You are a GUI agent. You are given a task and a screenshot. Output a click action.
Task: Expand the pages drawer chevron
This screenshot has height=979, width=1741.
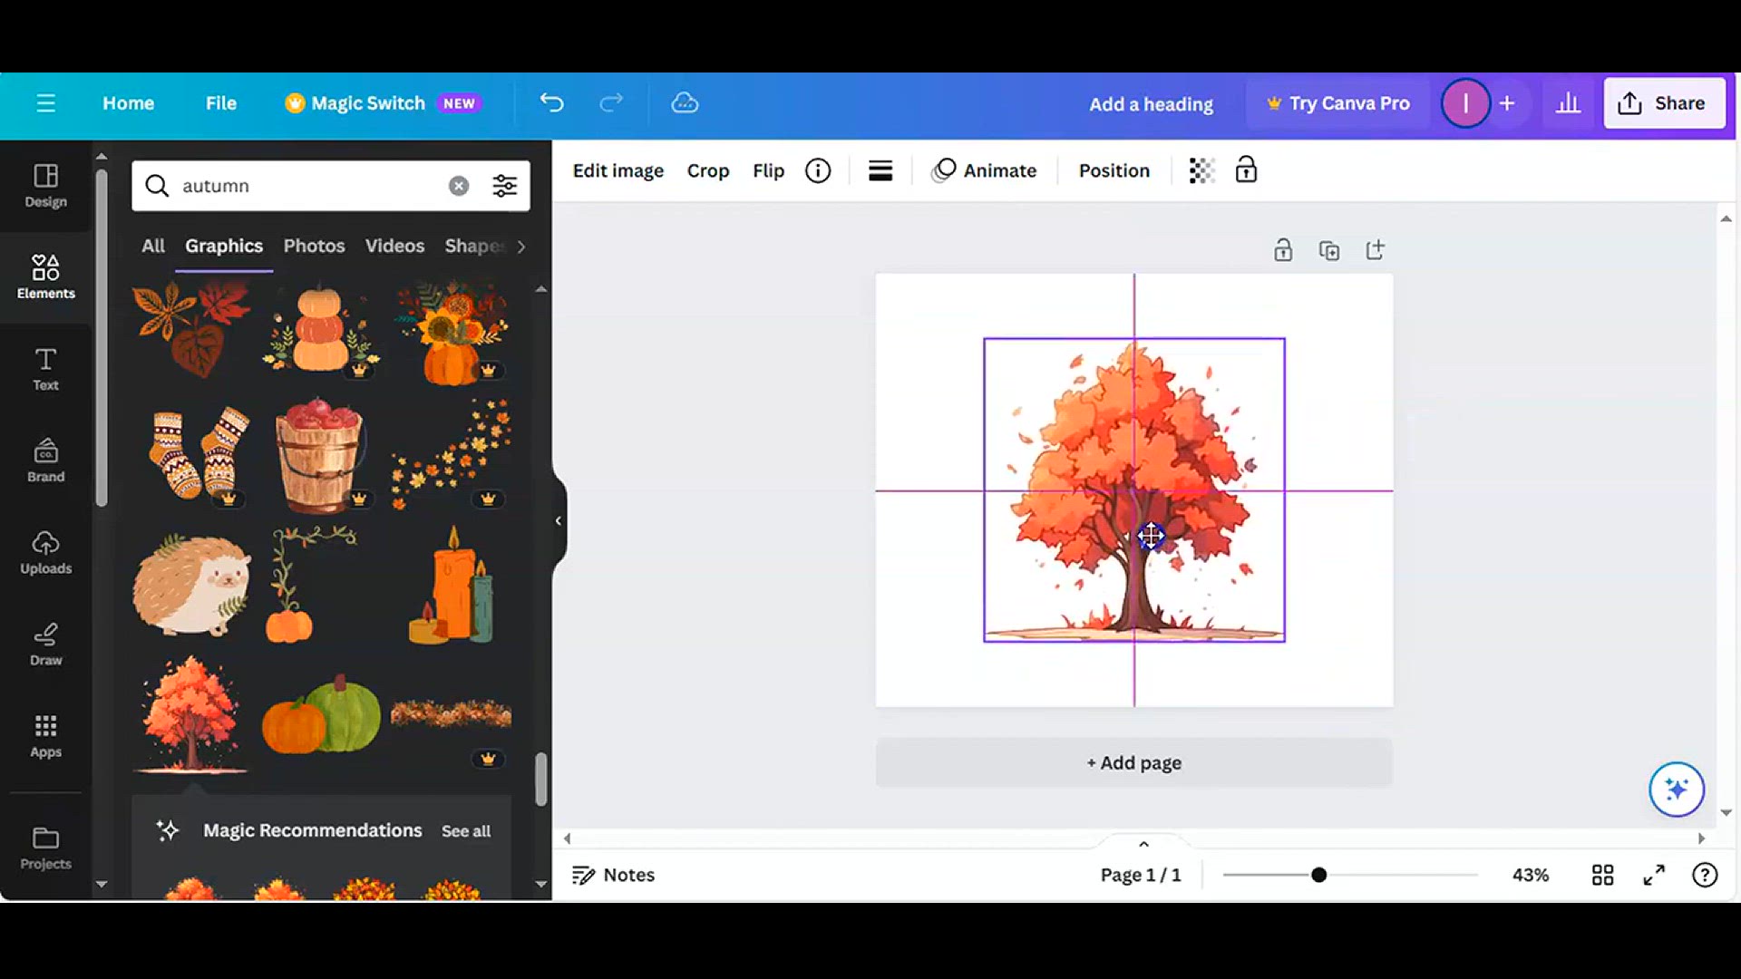(1143, 844)
